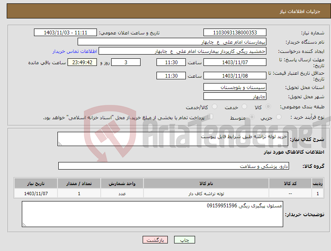Select the خدمت radio button

point(244,107)
